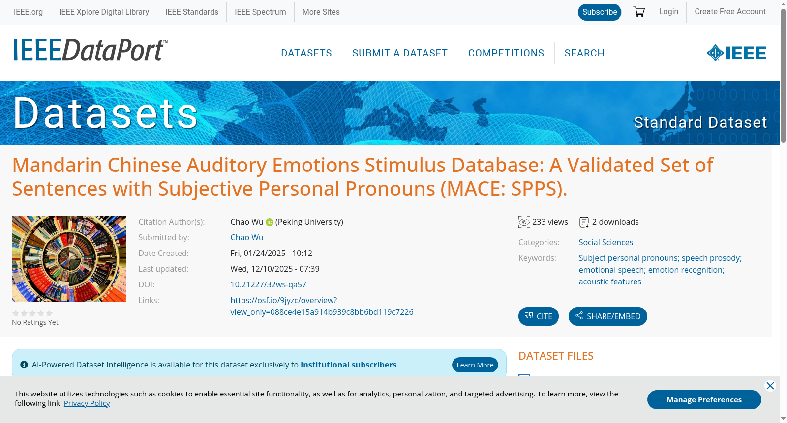This screenshot has height=423, width=787.
Task: Click Manage Preferences button
Action: [x=704, y=400]
